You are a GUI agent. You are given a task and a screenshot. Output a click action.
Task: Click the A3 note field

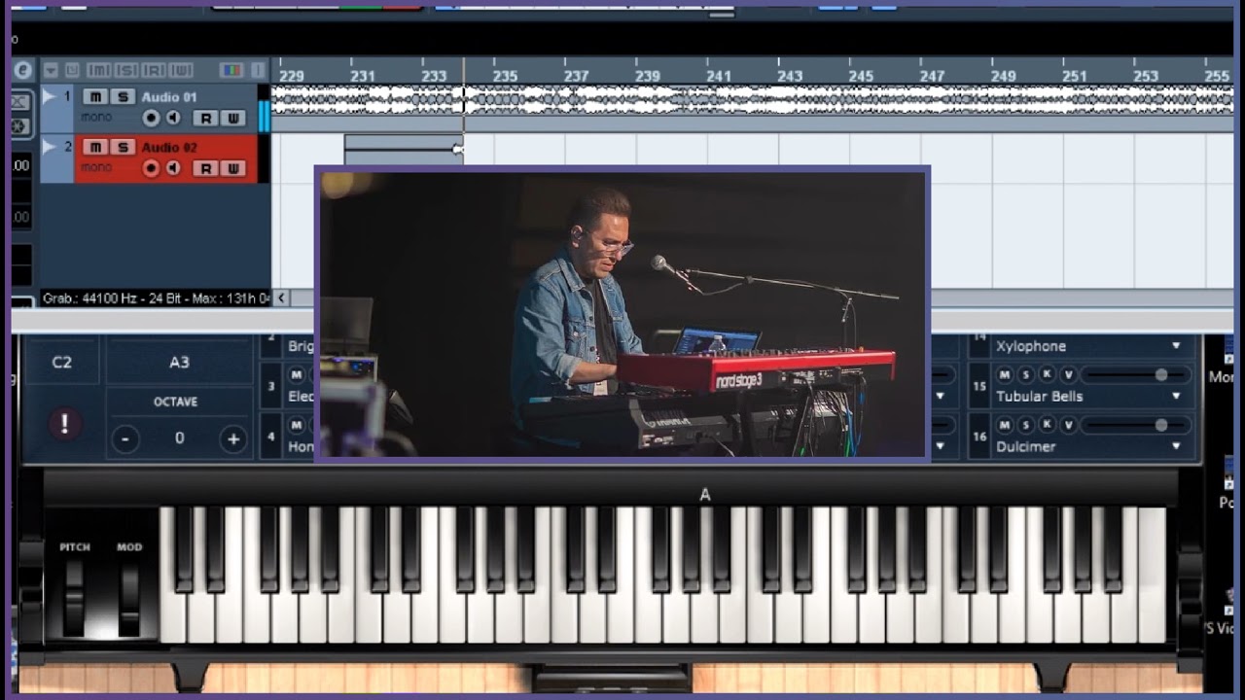179,362
